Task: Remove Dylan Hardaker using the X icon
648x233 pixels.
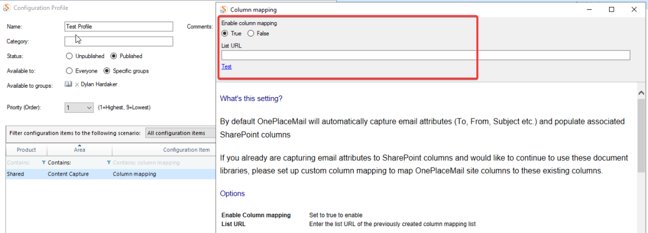Action: pyautogui.click(x=77, y=85)
